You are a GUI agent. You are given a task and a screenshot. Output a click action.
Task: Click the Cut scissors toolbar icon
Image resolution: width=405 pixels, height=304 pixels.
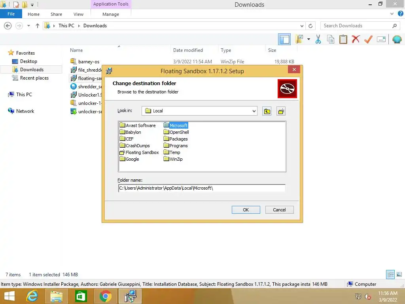[x=318, y=39]
